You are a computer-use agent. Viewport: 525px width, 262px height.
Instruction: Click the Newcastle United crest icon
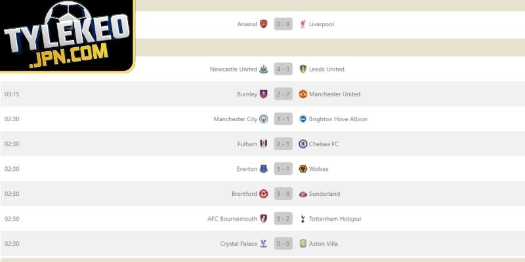(x=264, y=69)
